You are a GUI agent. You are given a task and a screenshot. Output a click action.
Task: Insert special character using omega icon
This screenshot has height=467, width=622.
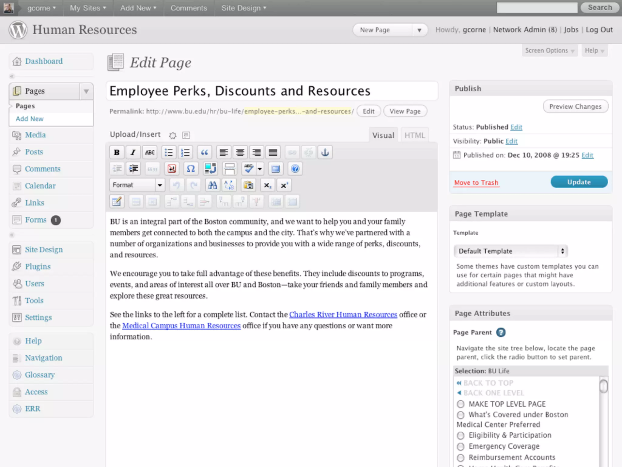[x=191, y=169]
